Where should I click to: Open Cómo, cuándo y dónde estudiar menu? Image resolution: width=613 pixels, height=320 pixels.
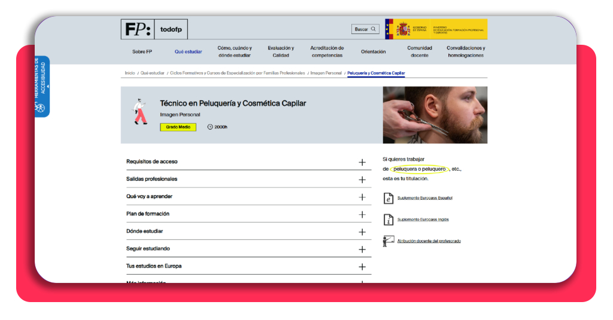click(235, 51)
